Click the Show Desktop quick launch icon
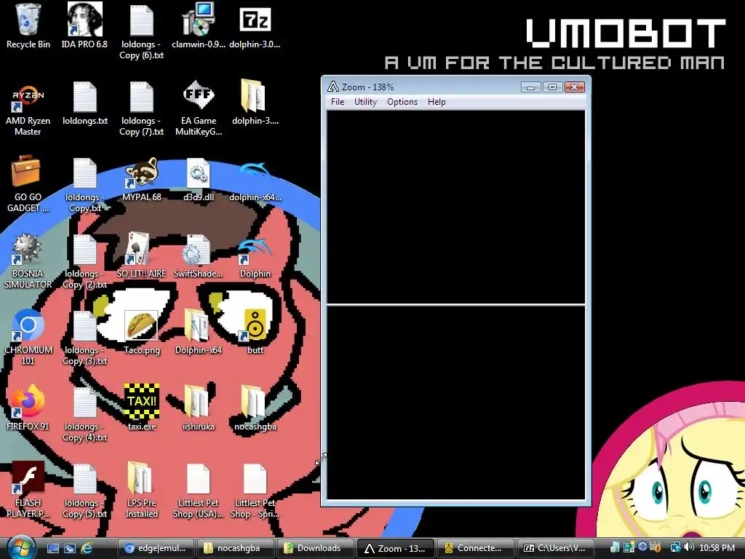Image resolution: width=745 pixels, height=559 pixels. [52, 548]
